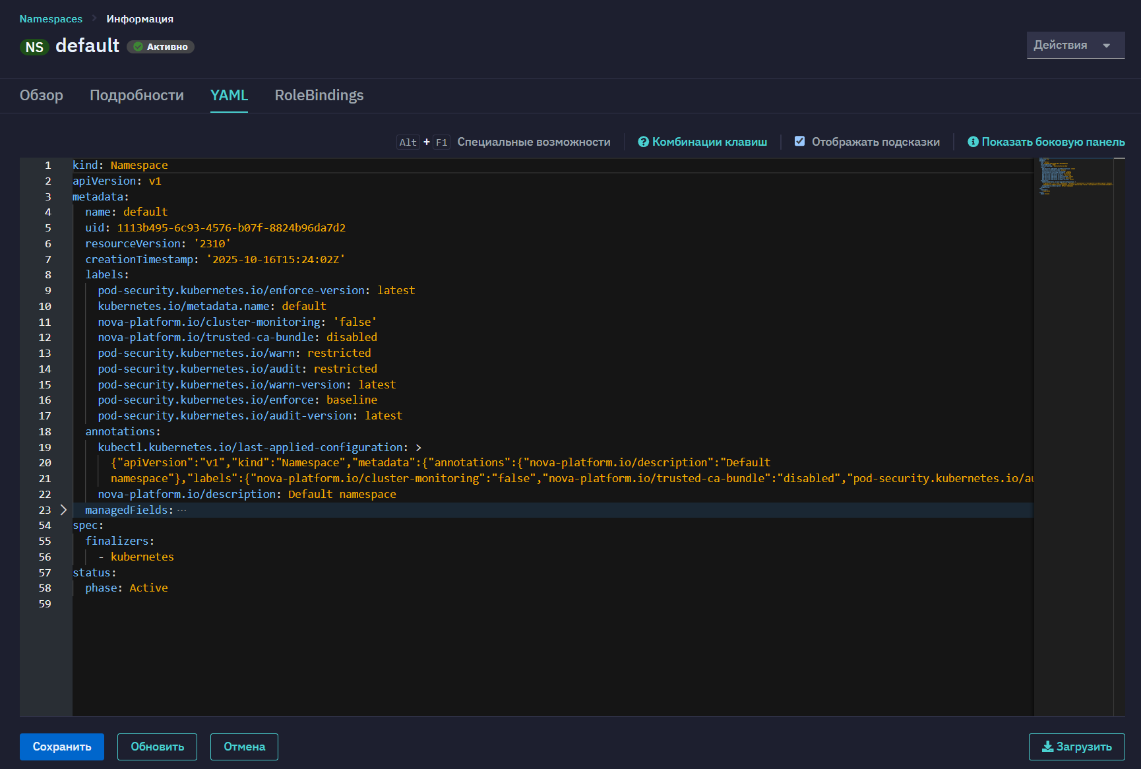Click the cluster-monitoring value 'false'
The height and width of the screenshot is (769, 1141).
pos(355,322)
